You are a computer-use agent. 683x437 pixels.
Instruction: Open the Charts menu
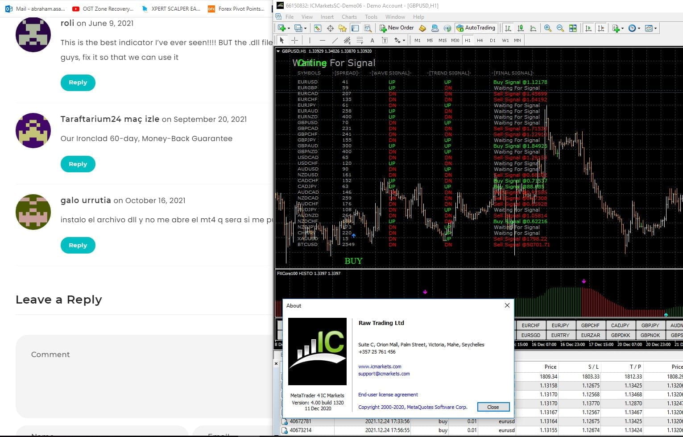[x=349, y=17]
